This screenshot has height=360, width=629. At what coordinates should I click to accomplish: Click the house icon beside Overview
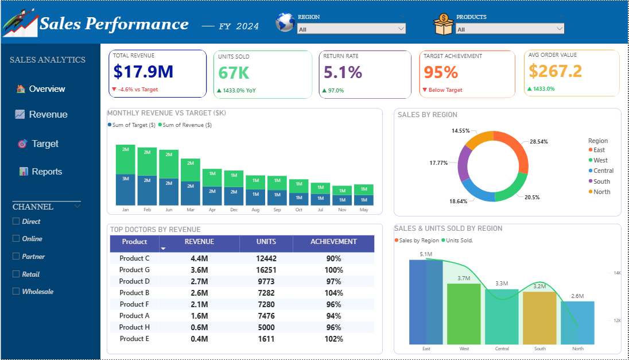pyautogui.click(x=21, y=89)
